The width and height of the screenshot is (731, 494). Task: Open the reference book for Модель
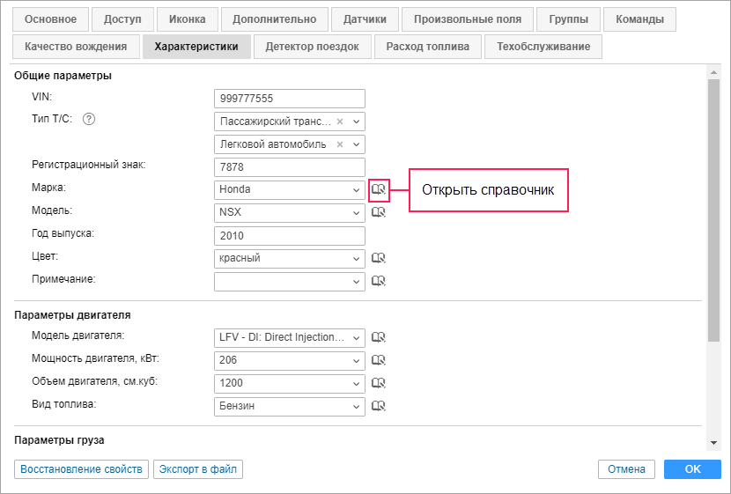(379, 212)
